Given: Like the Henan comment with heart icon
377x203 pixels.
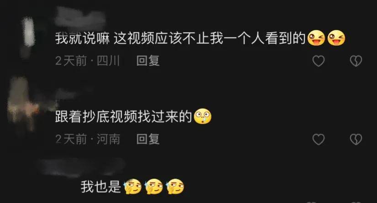Looking at the screenshot, I should [319, 140].
